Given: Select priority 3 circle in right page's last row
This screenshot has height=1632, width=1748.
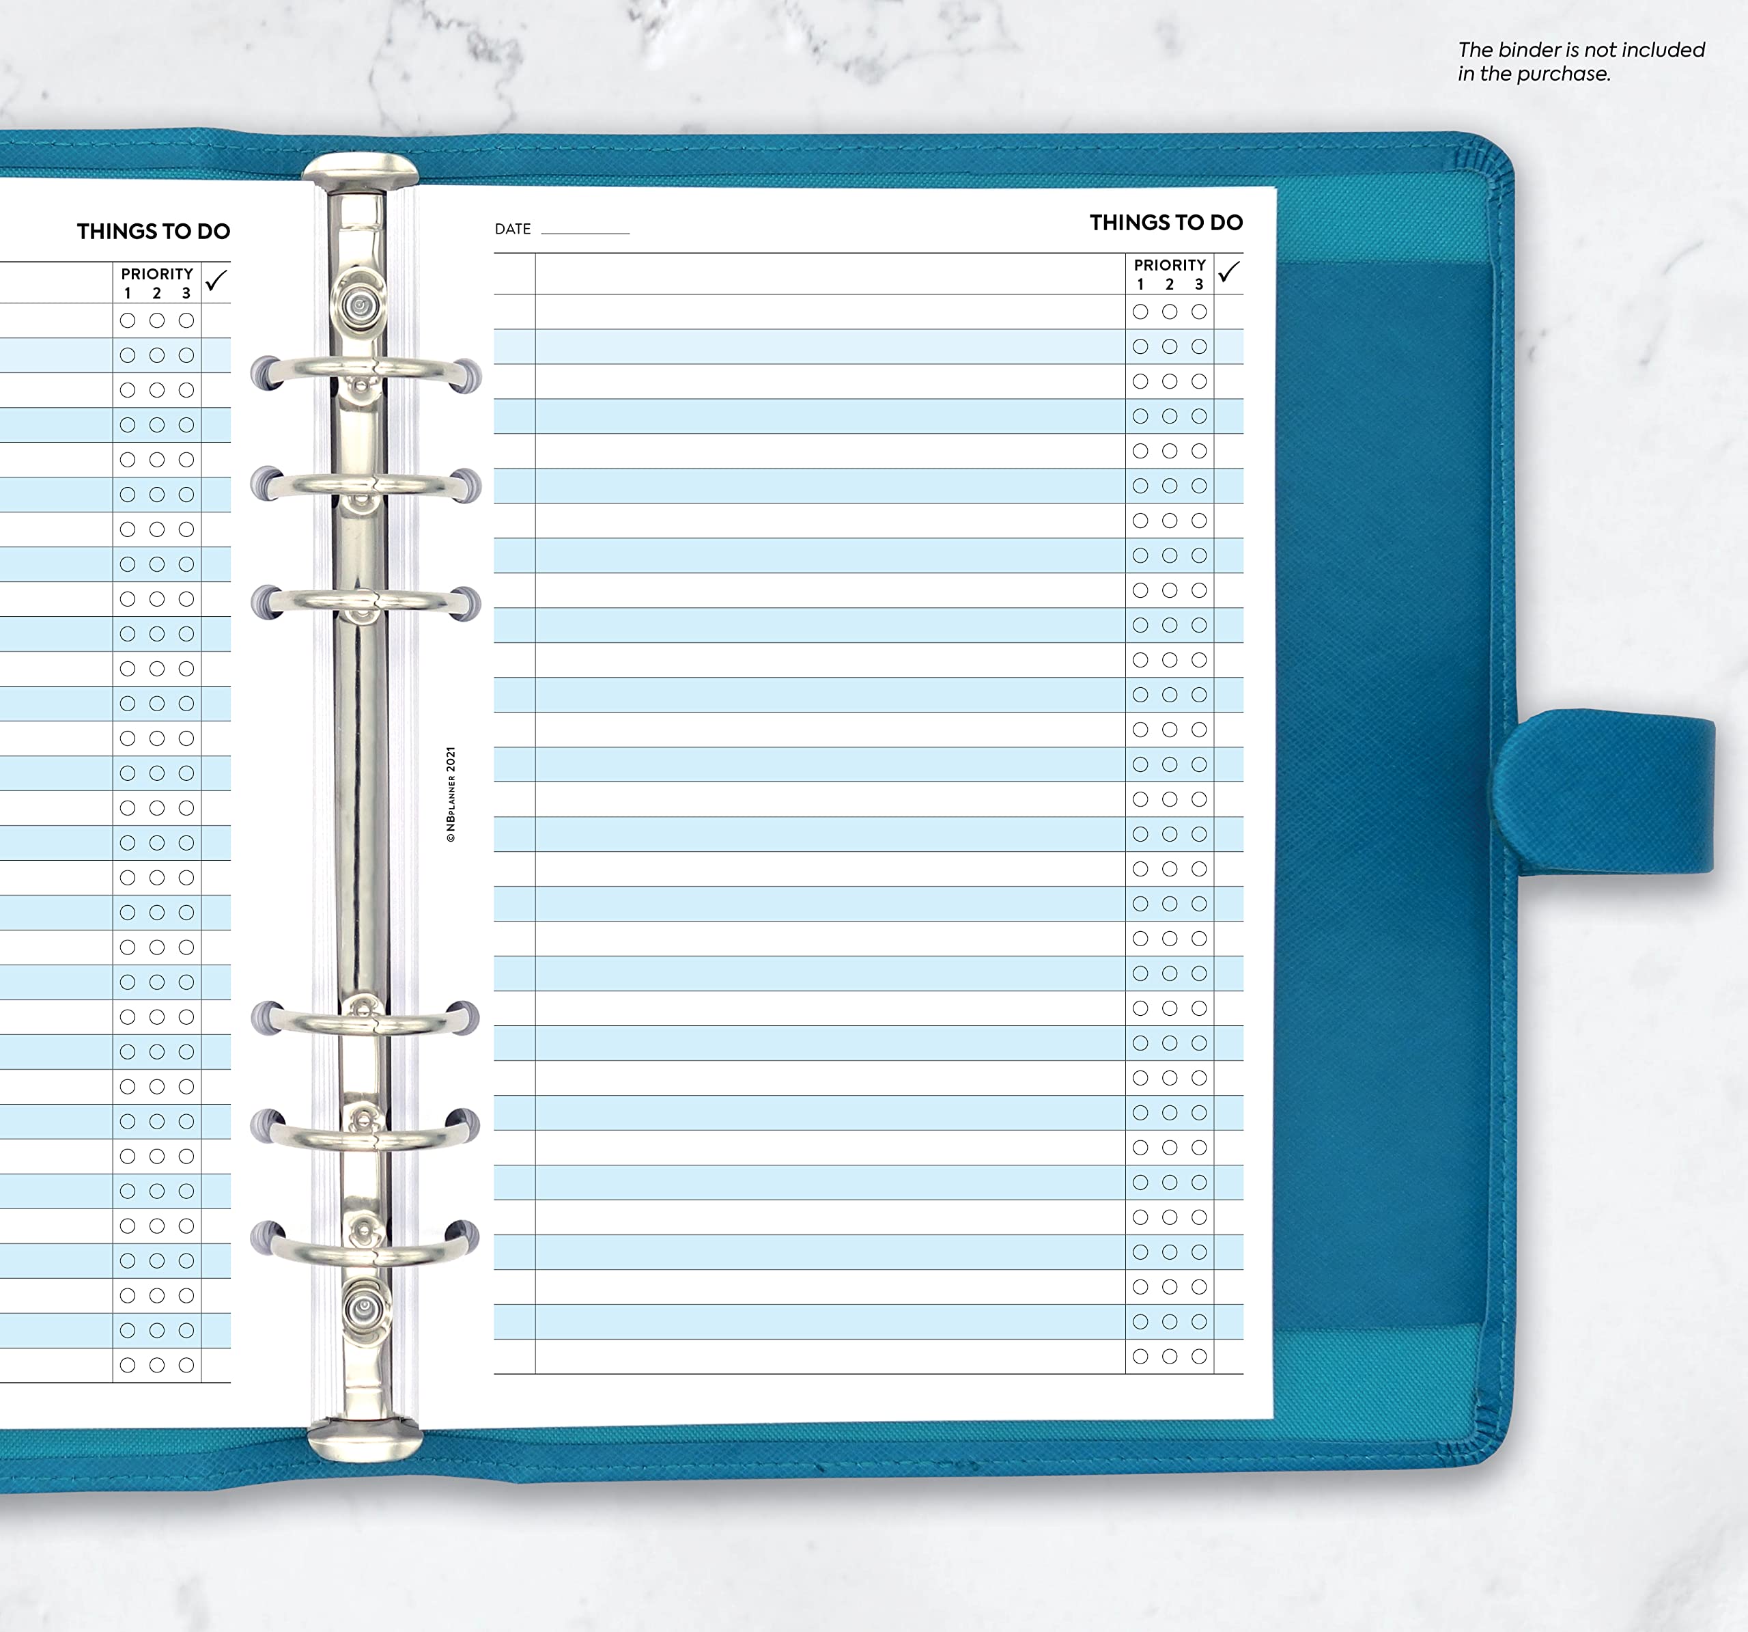Looking at the screenshot, I should (x=1198, y=1356).
